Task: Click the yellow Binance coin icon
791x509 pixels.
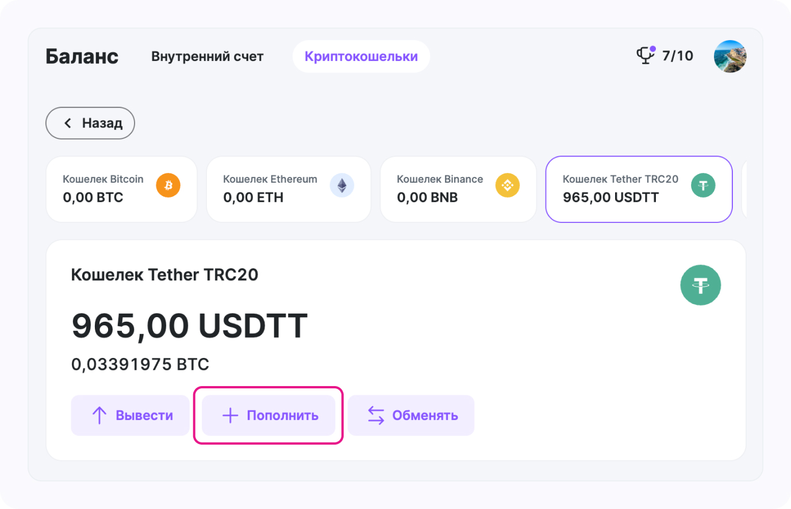Action: coord(508,186)
